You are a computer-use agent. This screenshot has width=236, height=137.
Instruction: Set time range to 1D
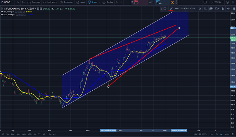(3, 134)
